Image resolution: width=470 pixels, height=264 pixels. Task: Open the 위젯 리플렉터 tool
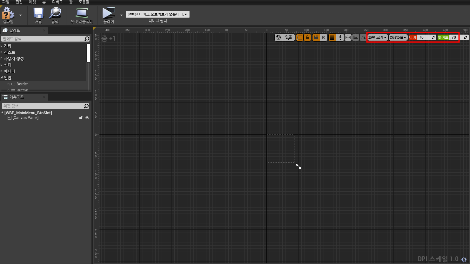coord(82,15)
